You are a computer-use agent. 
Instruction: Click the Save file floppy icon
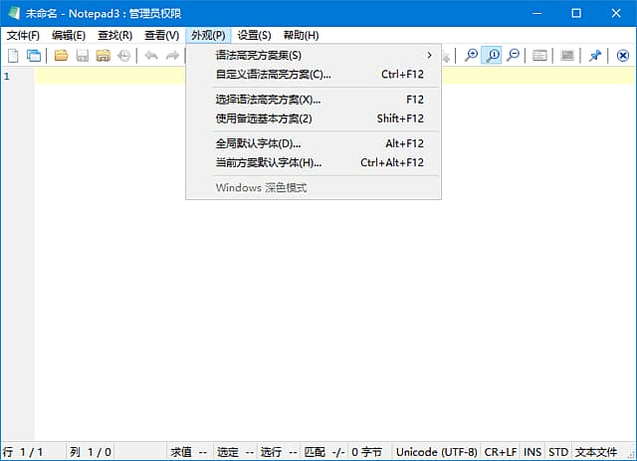tap(82, 56)
